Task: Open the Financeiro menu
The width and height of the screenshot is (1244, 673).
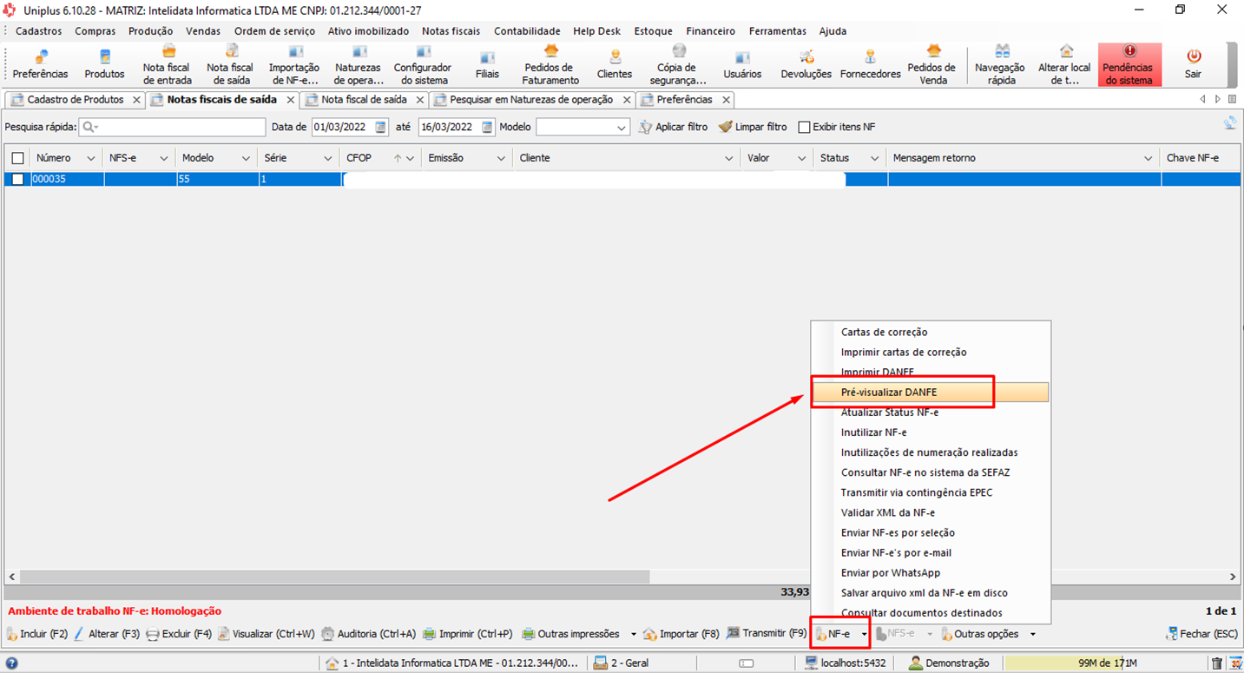Action: [710, 30]
